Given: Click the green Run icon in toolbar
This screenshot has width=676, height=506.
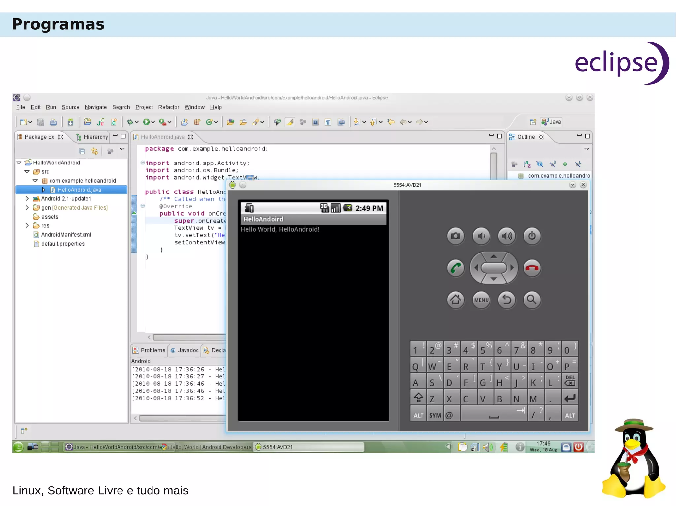Looking at the screenshot, I should pyautogui.click(x=146, y=122).
